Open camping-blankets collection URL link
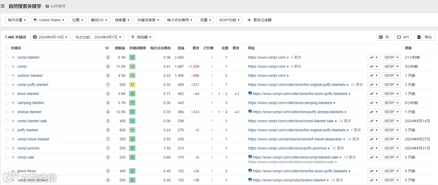The width and height of the screenshot is (438, 185). point(290,103)
